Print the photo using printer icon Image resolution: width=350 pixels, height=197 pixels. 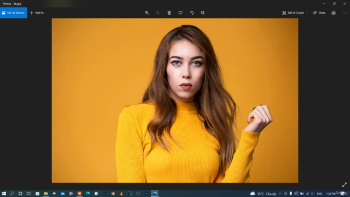pos(334,13)
